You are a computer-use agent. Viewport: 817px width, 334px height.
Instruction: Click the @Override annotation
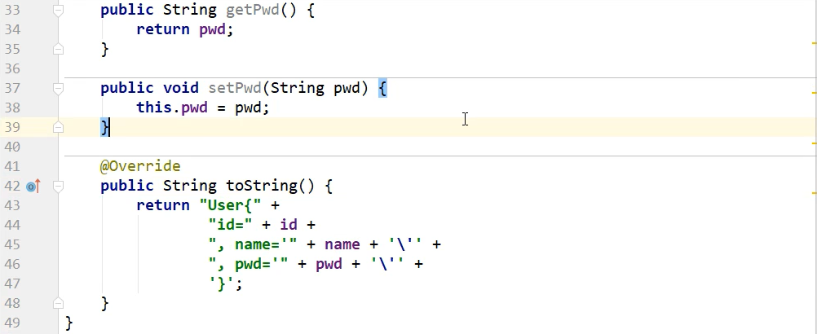pos(140,166)
